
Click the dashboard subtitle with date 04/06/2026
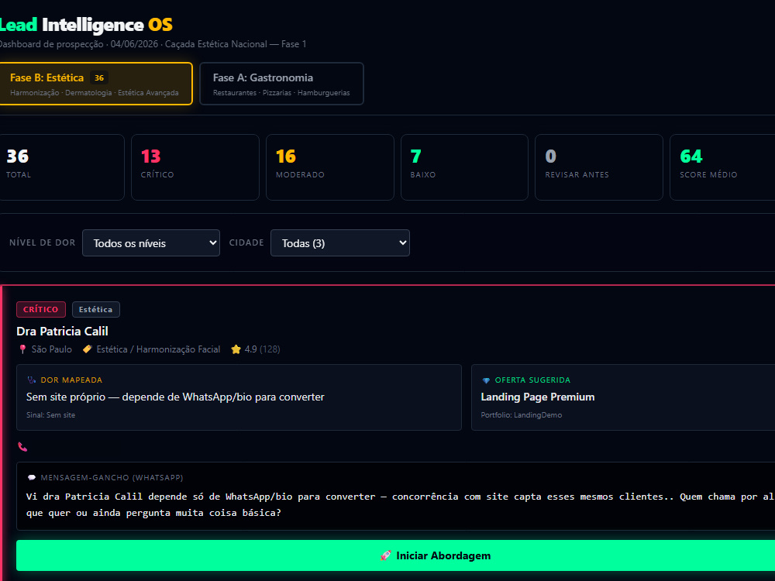(x=153, y=44)
